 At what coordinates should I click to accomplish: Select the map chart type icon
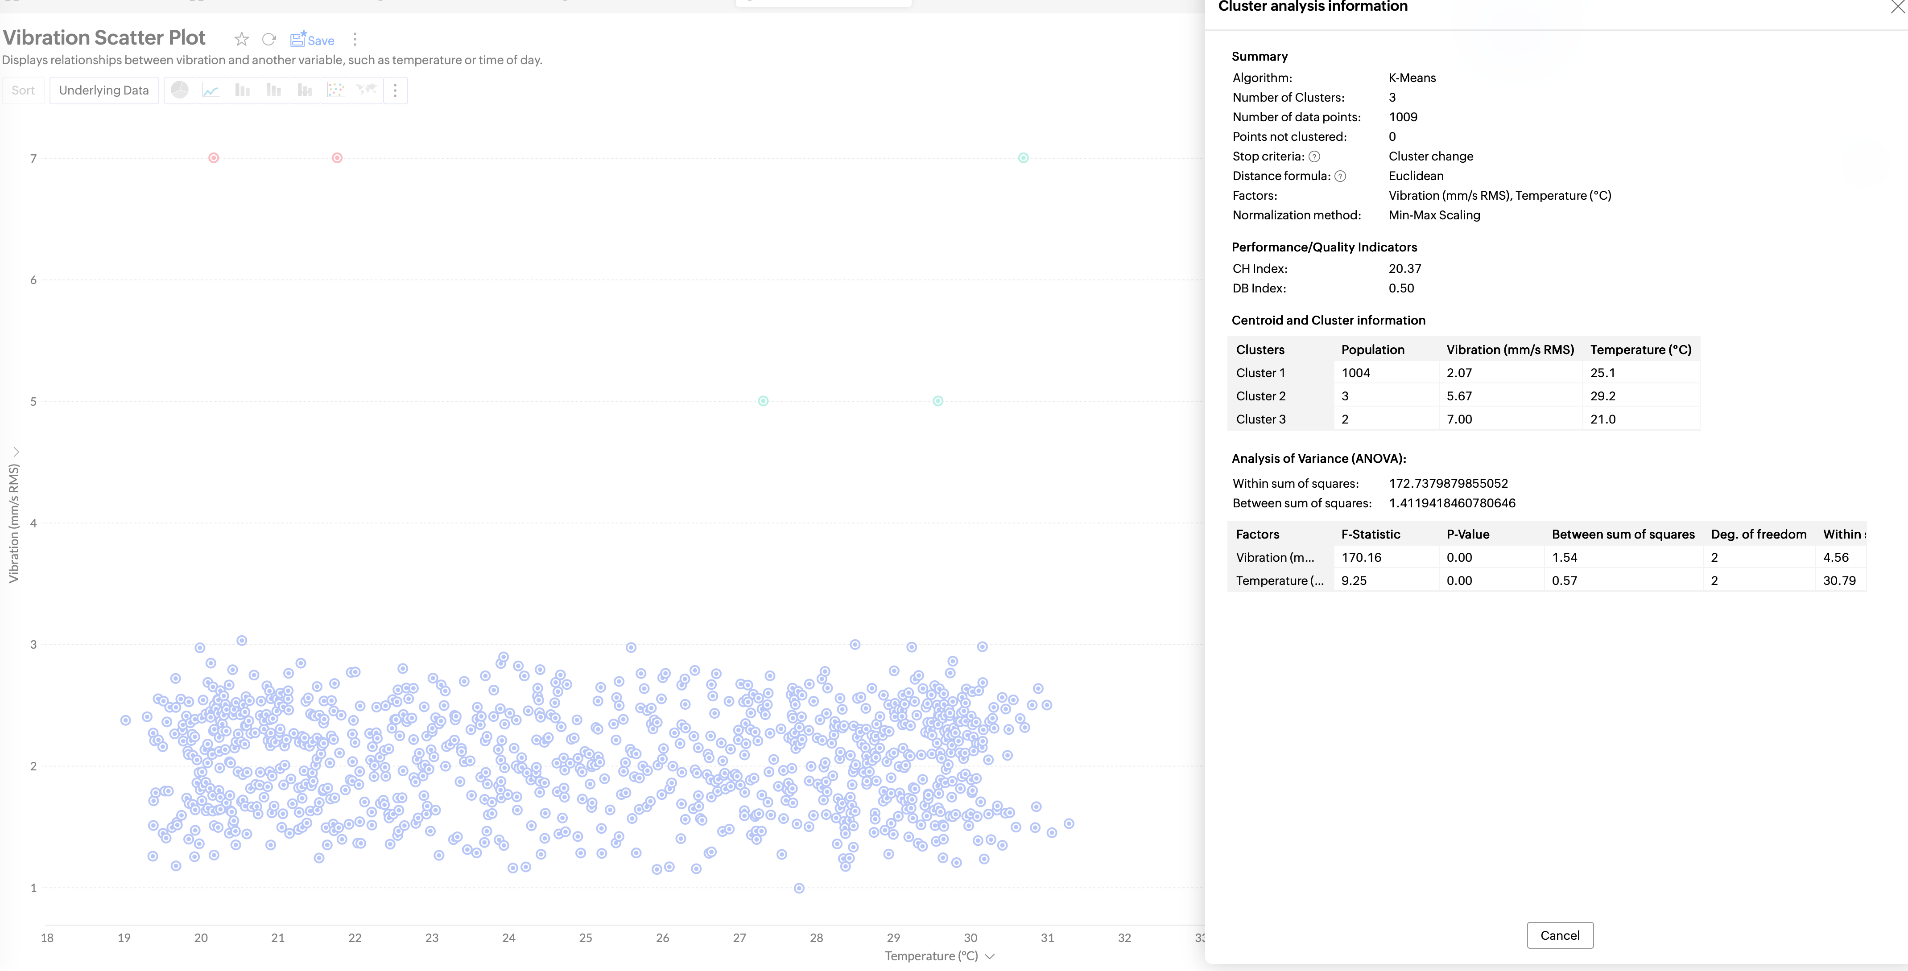(367, 91)
